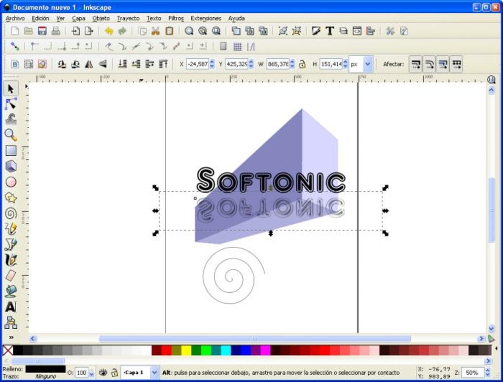Toggle layer visibility eye icon
Image resolution: width=503 pixels, height=382 pixels.
pyautogui.click(x=103, y=372)
